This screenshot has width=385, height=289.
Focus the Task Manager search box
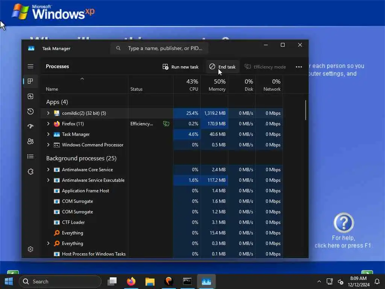(x=159, y=49)
